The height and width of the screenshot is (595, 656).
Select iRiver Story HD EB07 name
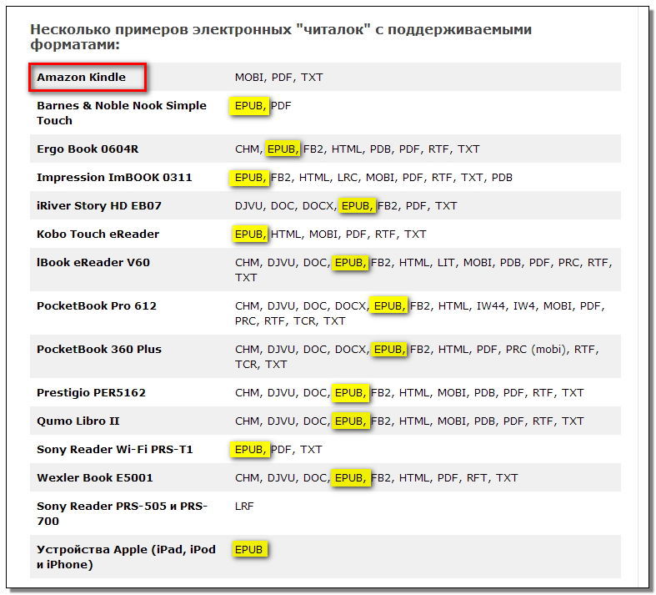(98, 206)
